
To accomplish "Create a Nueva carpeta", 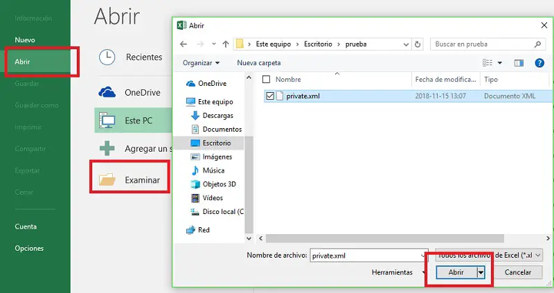I will [258, 63].
